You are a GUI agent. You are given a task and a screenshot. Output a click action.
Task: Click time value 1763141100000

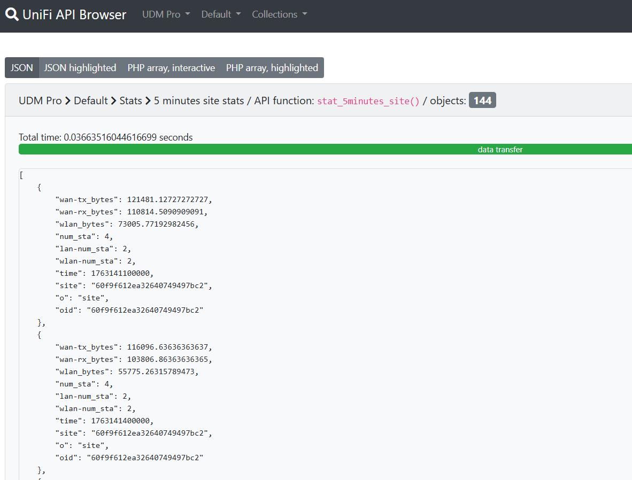[120, 273]
